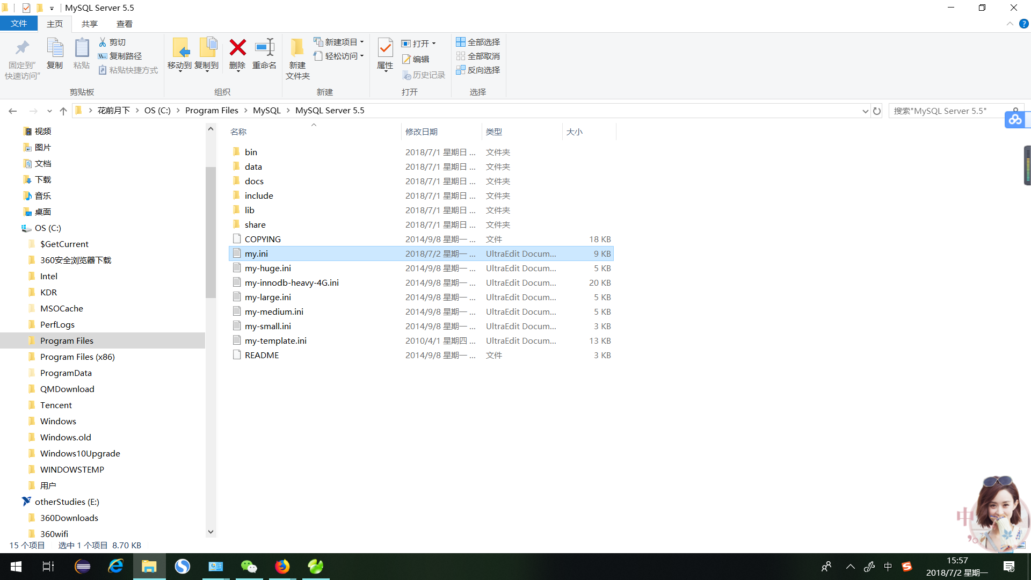Viewport: 1031px width, 580px height.
Task: Switch to the Home ribbon tab
Action: pyautogui.click(x=55, y=24)
